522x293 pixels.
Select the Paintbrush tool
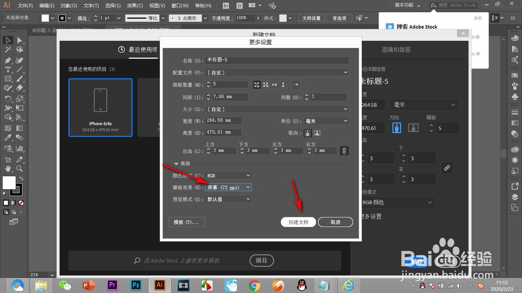[x=20, y=79]
